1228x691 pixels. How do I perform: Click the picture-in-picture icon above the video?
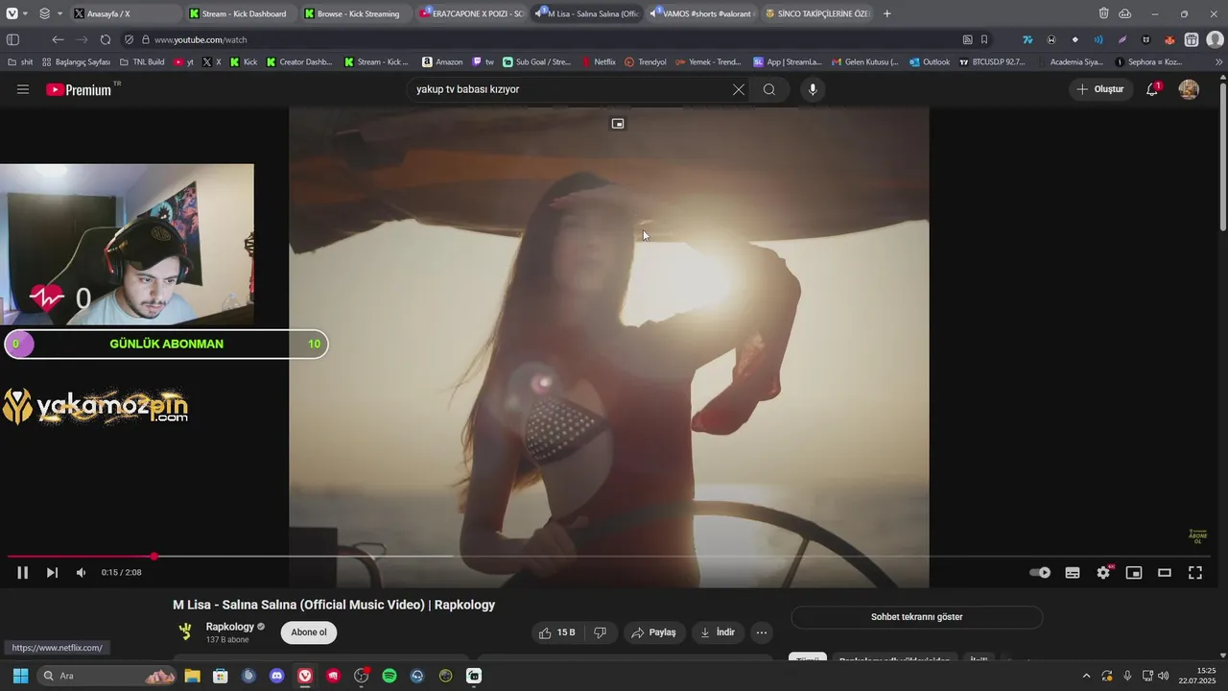(x=618, y=124)
